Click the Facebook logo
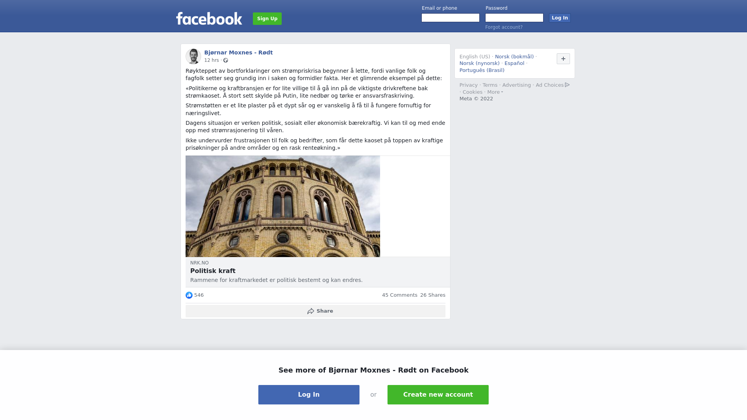Screen dimensions: 747x420 click(209, 18)
